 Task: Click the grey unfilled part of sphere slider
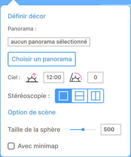(x=90, y=129)
